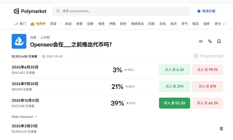The width and height of the screenshot is (233, 140).
Task: Buy Yes at 29¢ for September 30
Action: click(x=174, y=86)
